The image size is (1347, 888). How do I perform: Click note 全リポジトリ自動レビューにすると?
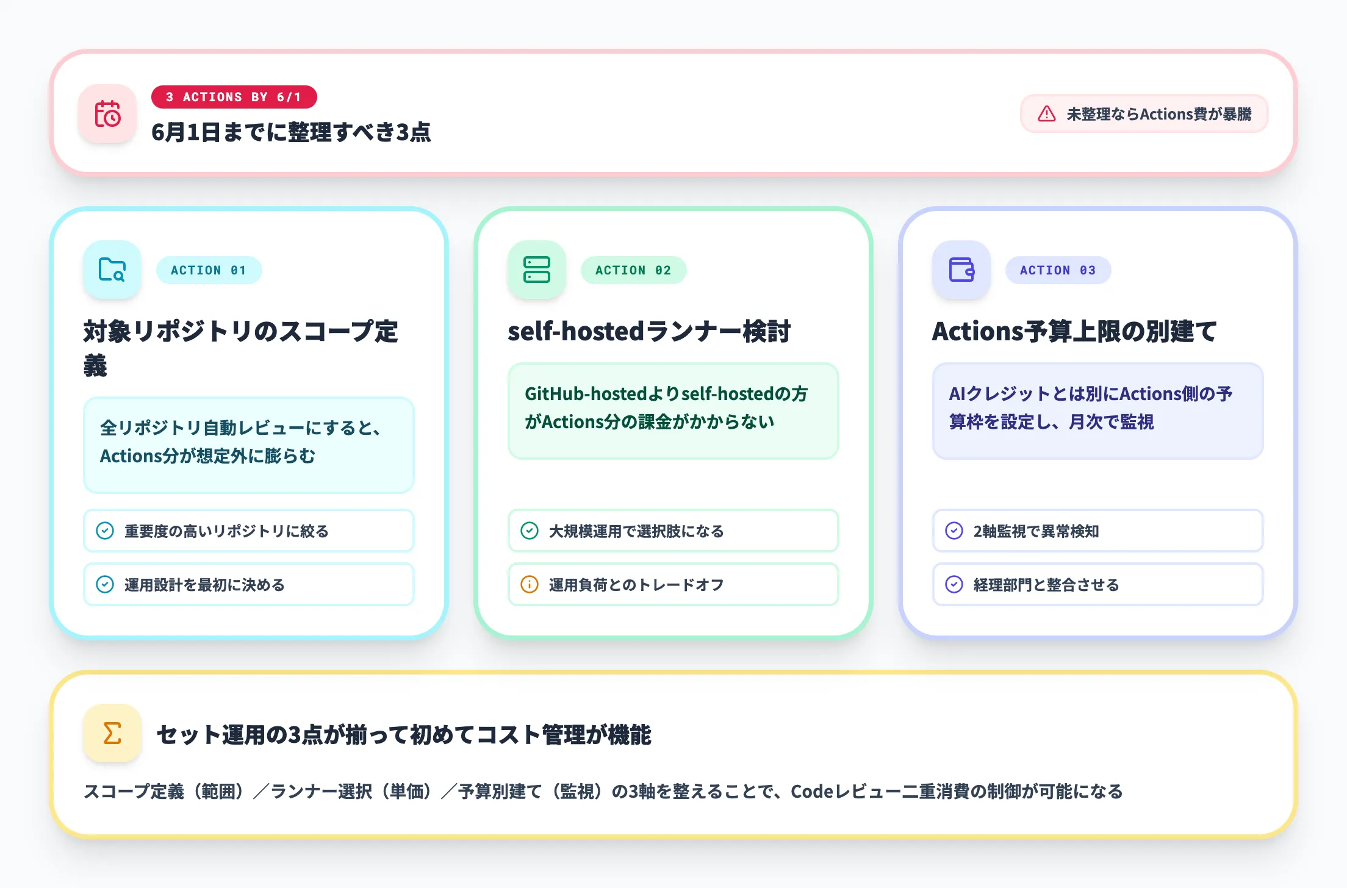[249, 445]
